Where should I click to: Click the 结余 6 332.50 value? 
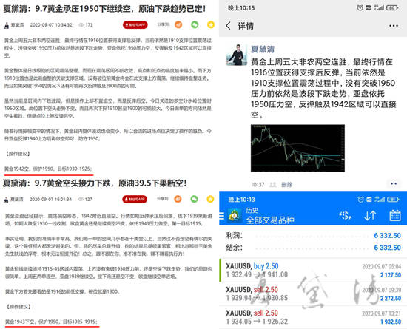pyautogui.click(x=387, y=248)
